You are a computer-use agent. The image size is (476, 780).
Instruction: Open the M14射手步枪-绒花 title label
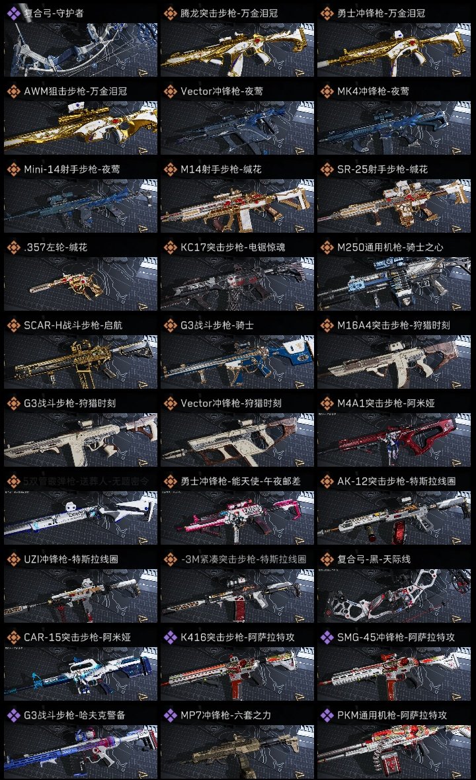[221, 169]
